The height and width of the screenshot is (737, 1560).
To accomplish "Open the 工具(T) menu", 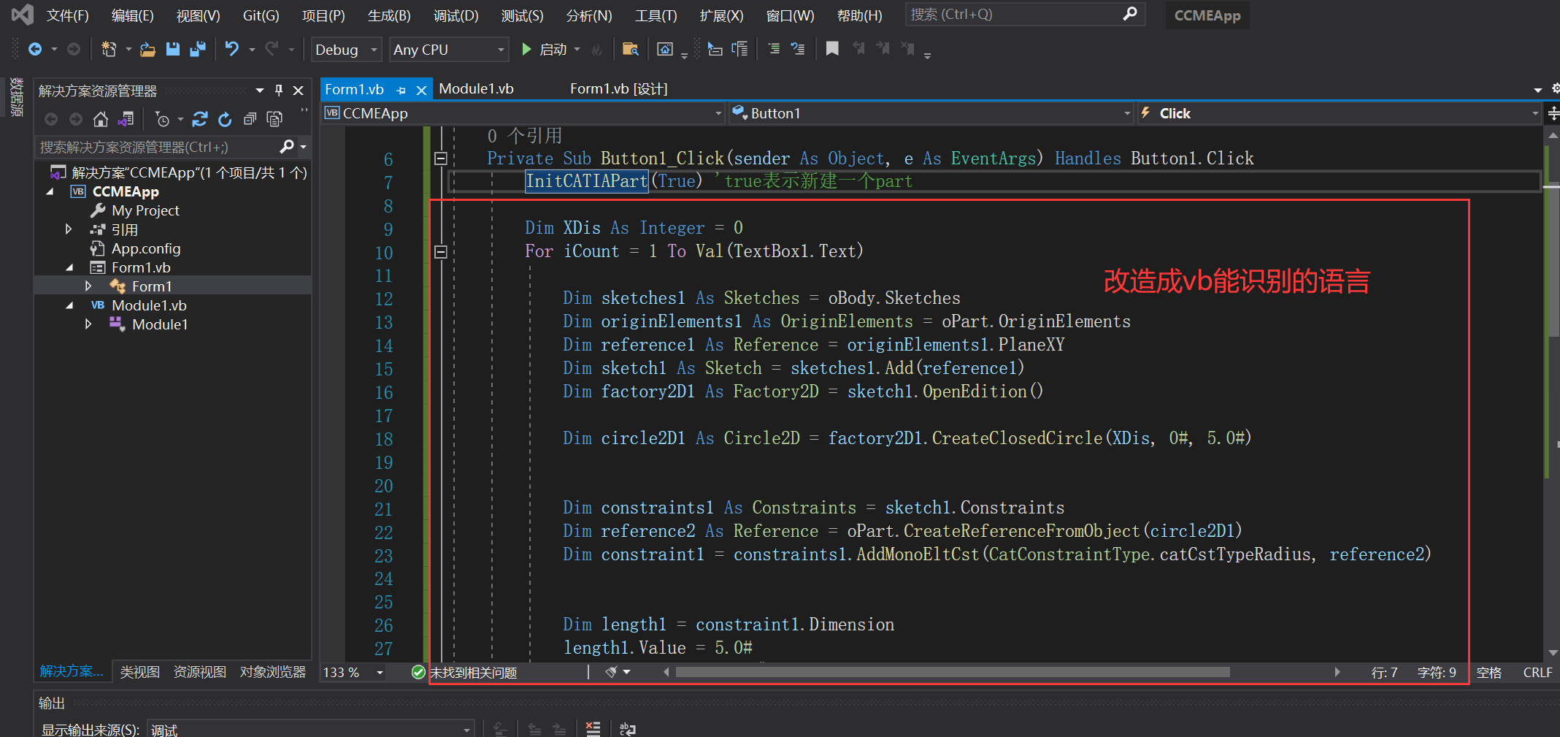I will pyautogui.click(x=656, y=15).
